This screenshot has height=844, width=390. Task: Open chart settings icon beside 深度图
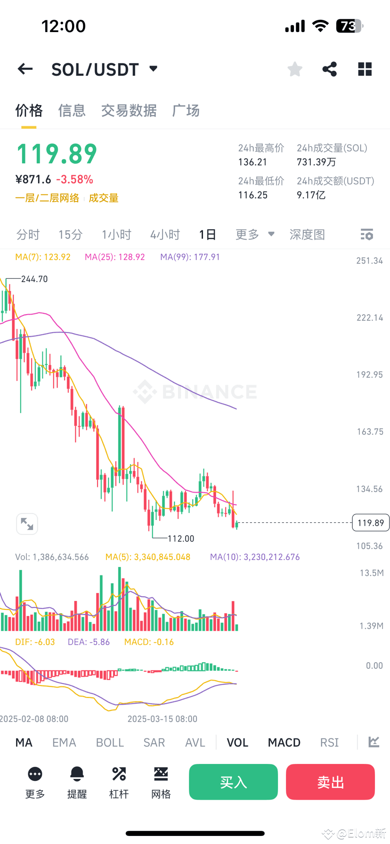coord(366,234)
